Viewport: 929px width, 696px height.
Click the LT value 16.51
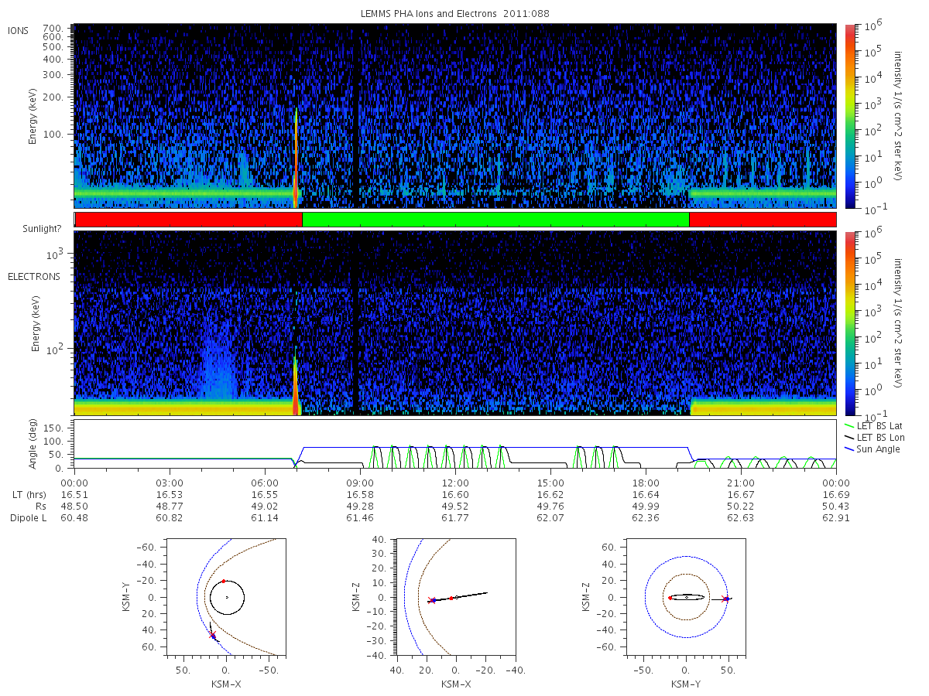coord(75,493)
